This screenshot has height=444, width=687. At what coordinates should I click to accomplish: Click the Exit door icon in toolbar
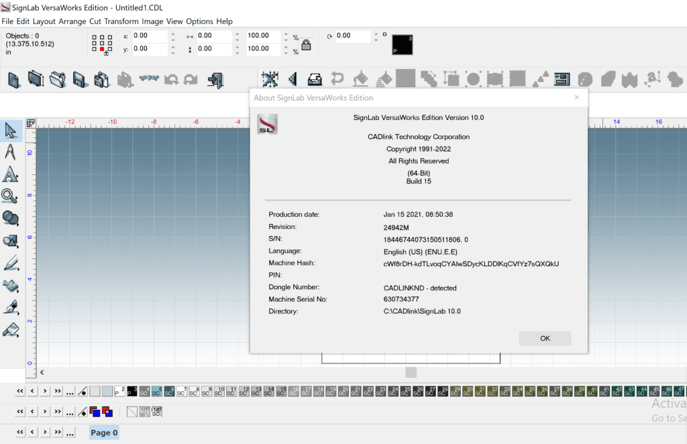coord(215,80)
